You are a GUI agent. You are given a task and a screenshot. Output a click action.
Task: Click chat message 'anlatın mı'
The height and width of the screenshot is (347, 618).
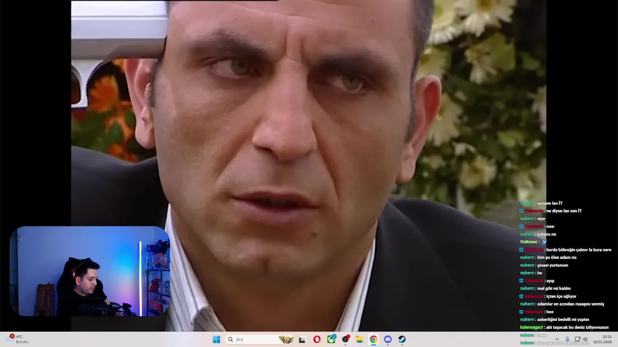[x=547, y=234]
